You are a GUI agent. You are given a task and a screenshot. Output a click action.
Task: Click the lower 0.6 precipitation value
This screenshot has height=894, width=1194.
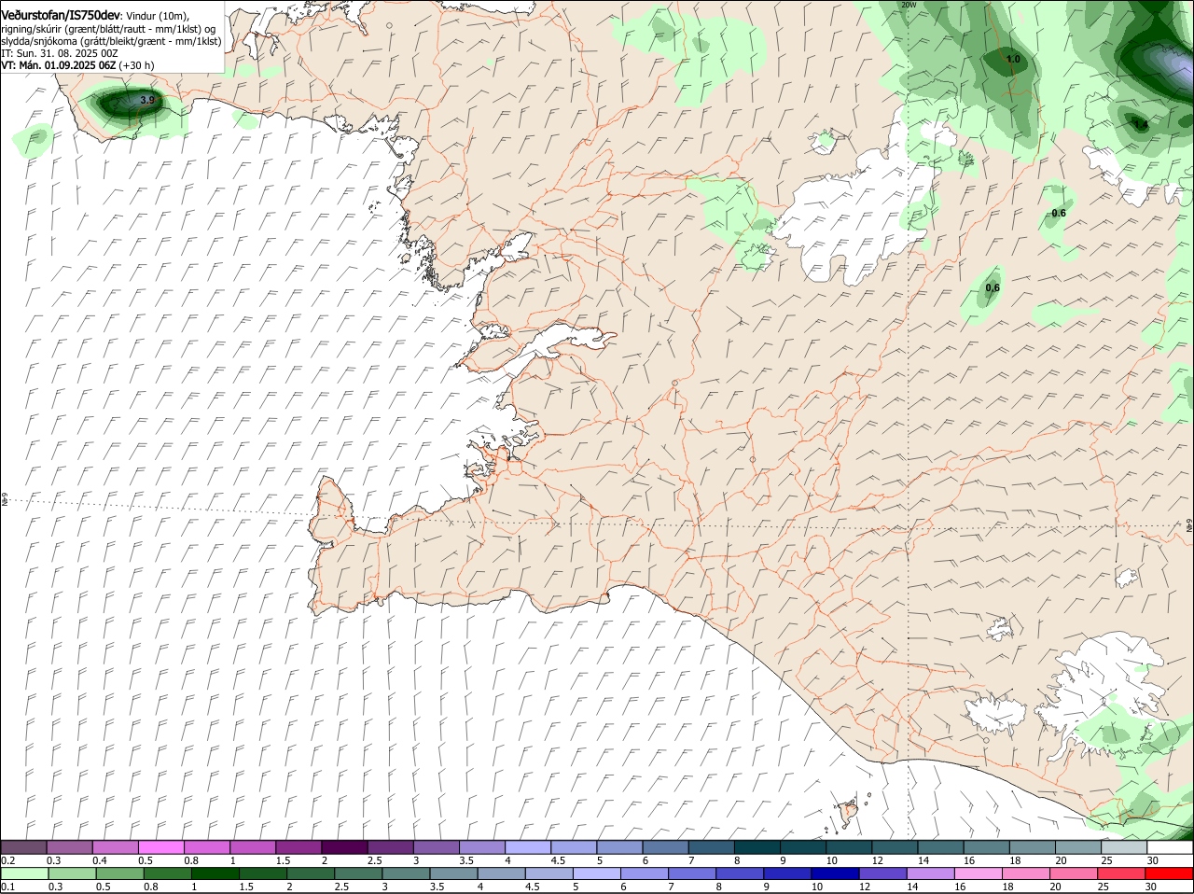click(993, 287)
